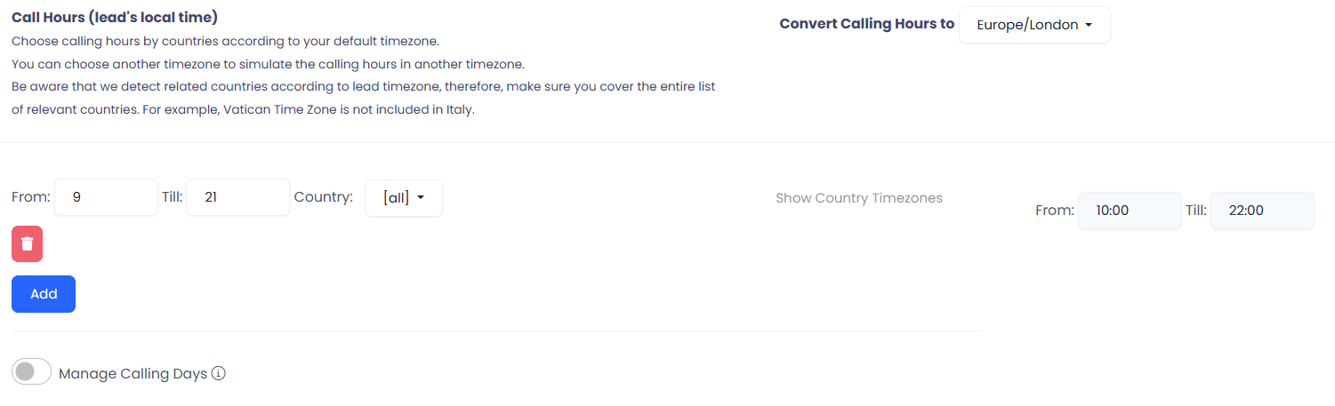Open the Show Country Timezones link

(858, 198)
